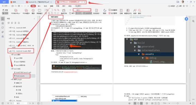The image size is (196, 105).
Task: Expand 十三、Android ANR bookmark
Action: coord(9,28)
